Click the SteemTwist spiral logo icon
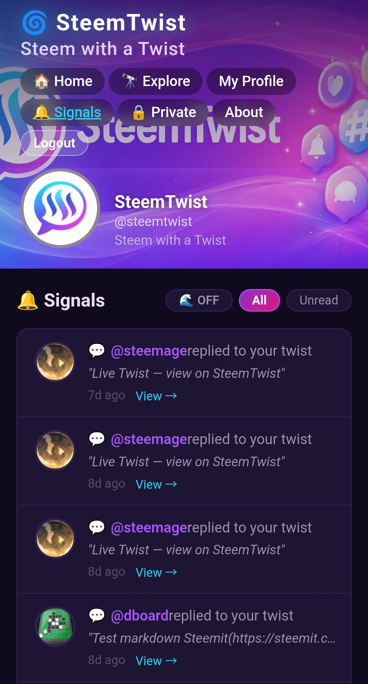Image resolution: width=368 pixels, height=684 pixels. pyautogui.click(x=34, y=23)
